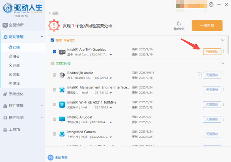Click the Intel AI Boost monitor icon
The height and width of the screenshot is (162, 231).
pos(62,119)
